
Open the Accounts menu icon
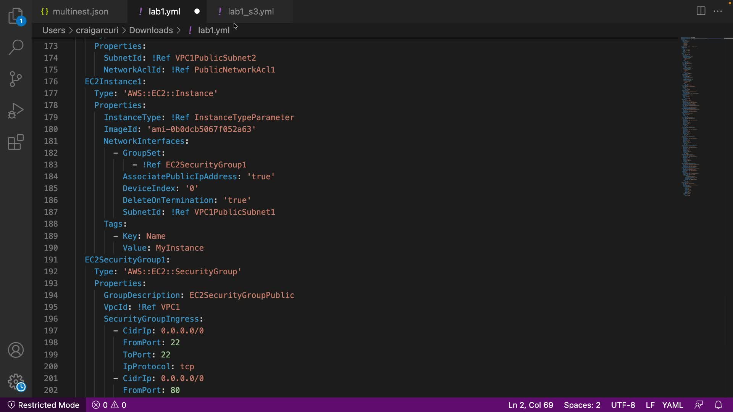pyautogui.click(x=16, y=350)
